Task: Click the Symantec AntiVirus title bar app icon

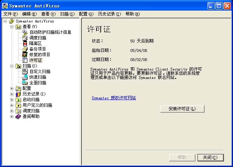Action: [x=5, y=6]
